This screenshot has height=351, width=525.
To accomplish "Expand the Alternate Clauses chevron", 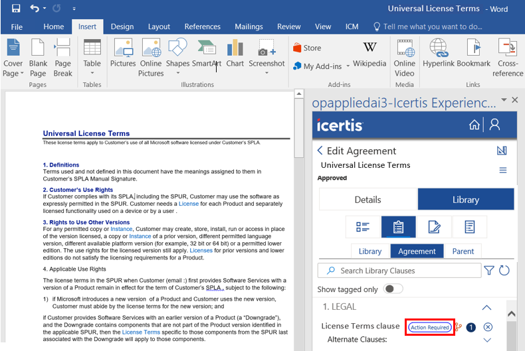I will [x=486, y=340].
